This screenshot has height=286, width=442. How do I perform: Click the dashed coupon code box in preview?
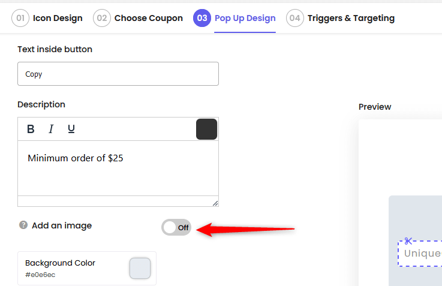click(420, 253)
